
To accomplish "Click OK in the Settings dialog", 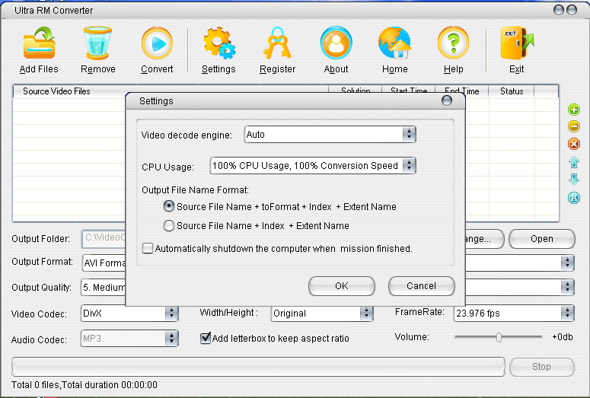I will 341,286.
